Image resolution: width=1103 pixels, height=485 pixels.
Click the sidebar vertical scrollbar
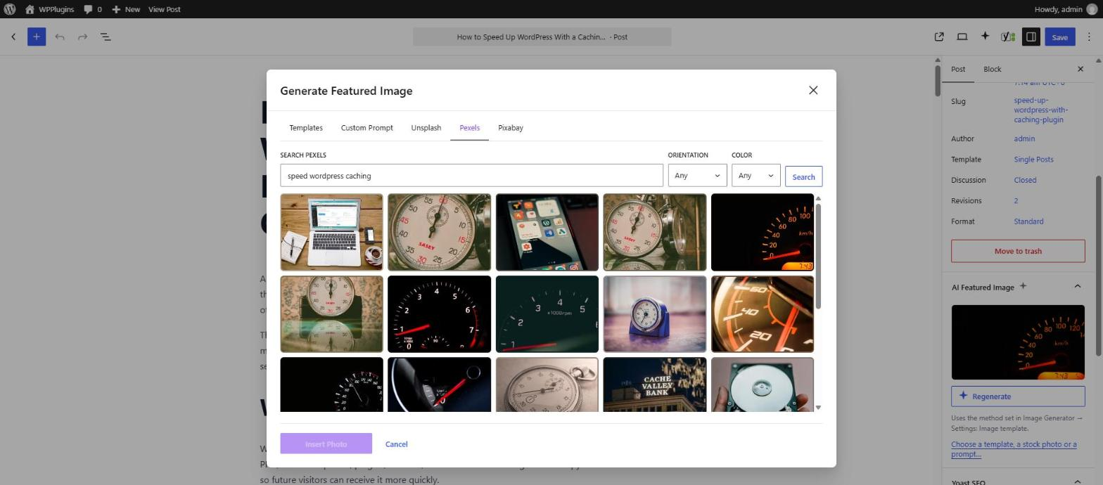[x=1098, y=265]
